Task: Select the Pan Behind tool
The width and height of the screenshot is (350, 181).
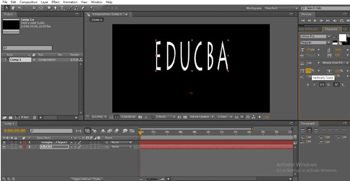Action: pos(41,8)
